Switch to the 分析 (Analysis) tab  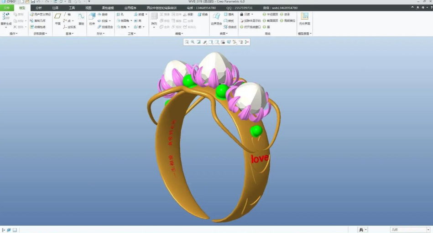39,8
